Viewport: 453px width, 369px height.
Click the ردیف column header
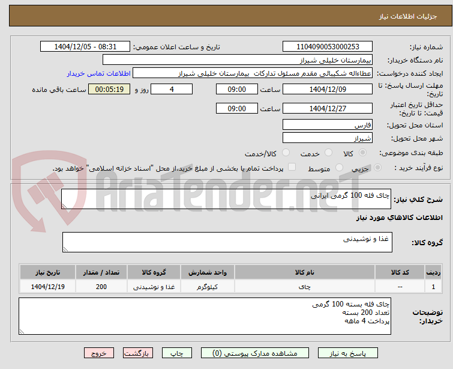(433, 272)
